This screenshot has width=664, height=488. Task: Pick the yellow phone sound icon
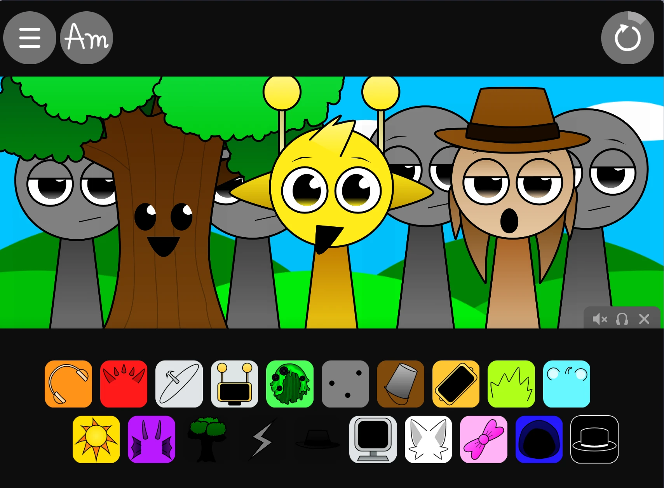[456, 384]
